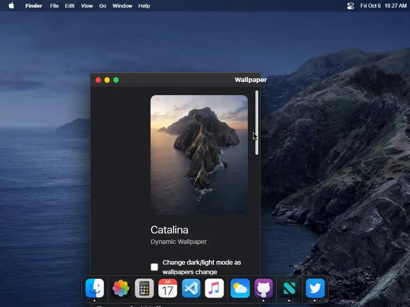Open the green S app in dock
Viewport: 410px width, 307px height.
[289, 288]
